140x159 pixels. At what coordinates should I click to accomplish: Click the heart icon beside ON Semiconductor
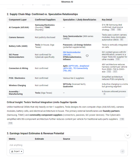tap(87, 56)
